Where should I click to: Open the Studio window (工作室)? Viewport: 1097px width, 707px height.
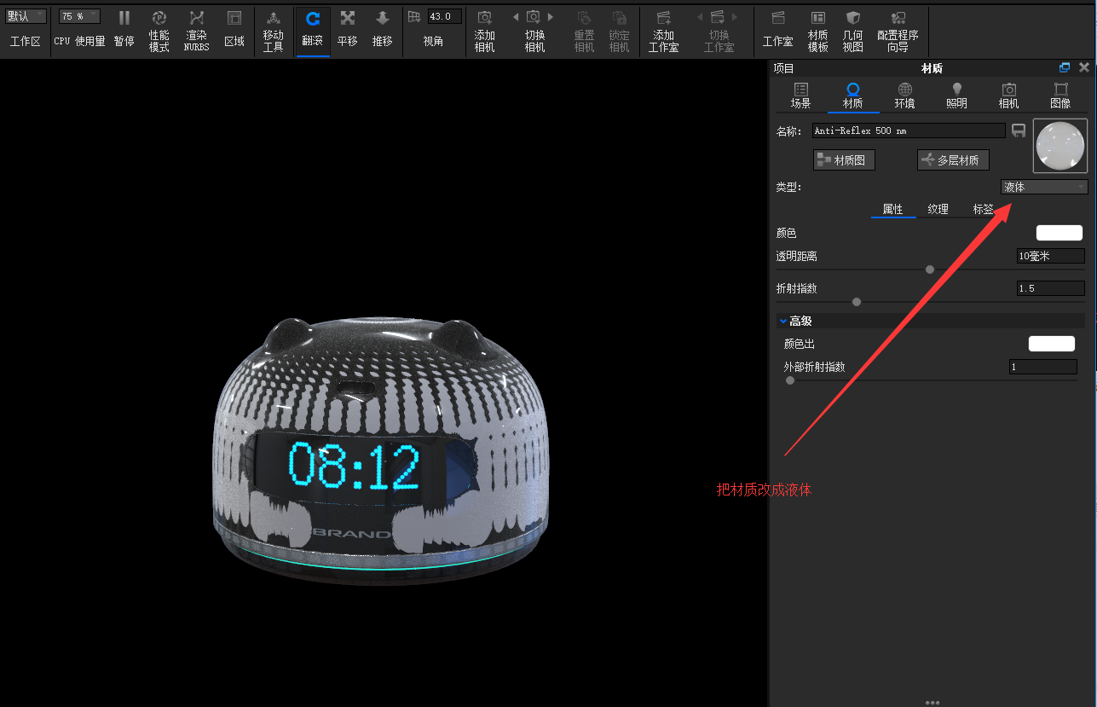pyautogui.click(x=778, y=29)
